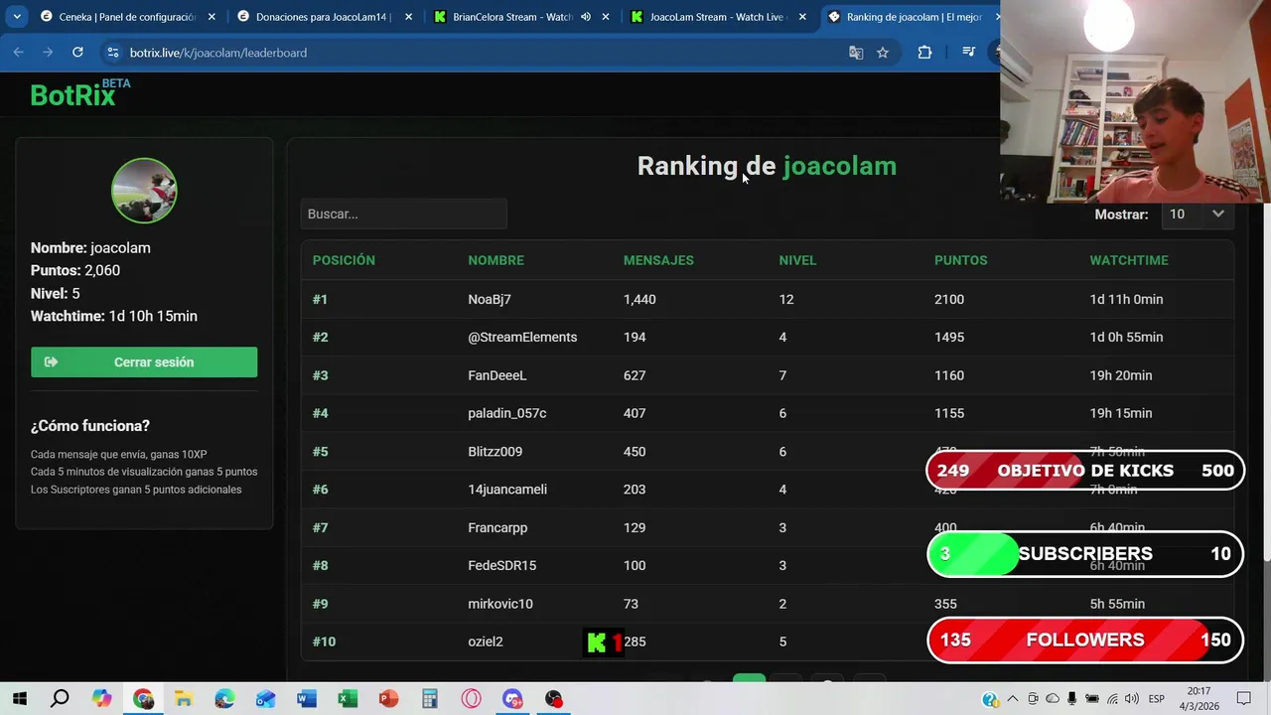Sort by the MENSAJES column header

coord(658,260)
